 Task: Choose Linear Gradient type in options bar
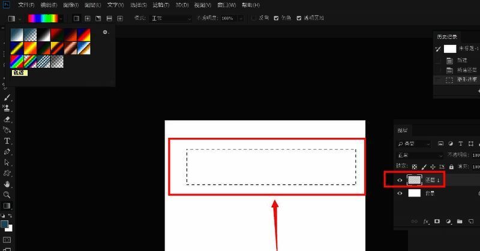pyautogui.click(x=76, y=19)
